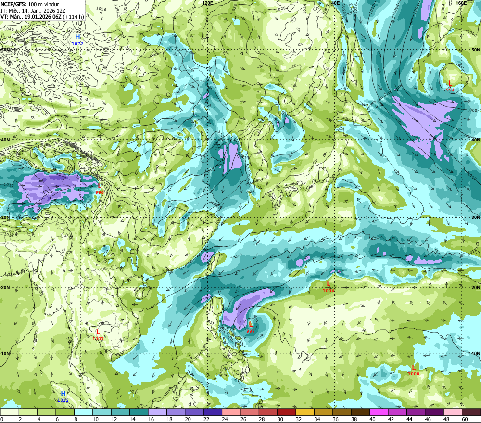Viewport: 481px width, 423px height.
Task: Click the yellow legend swatch labeled 32
Action: [305, 412]
